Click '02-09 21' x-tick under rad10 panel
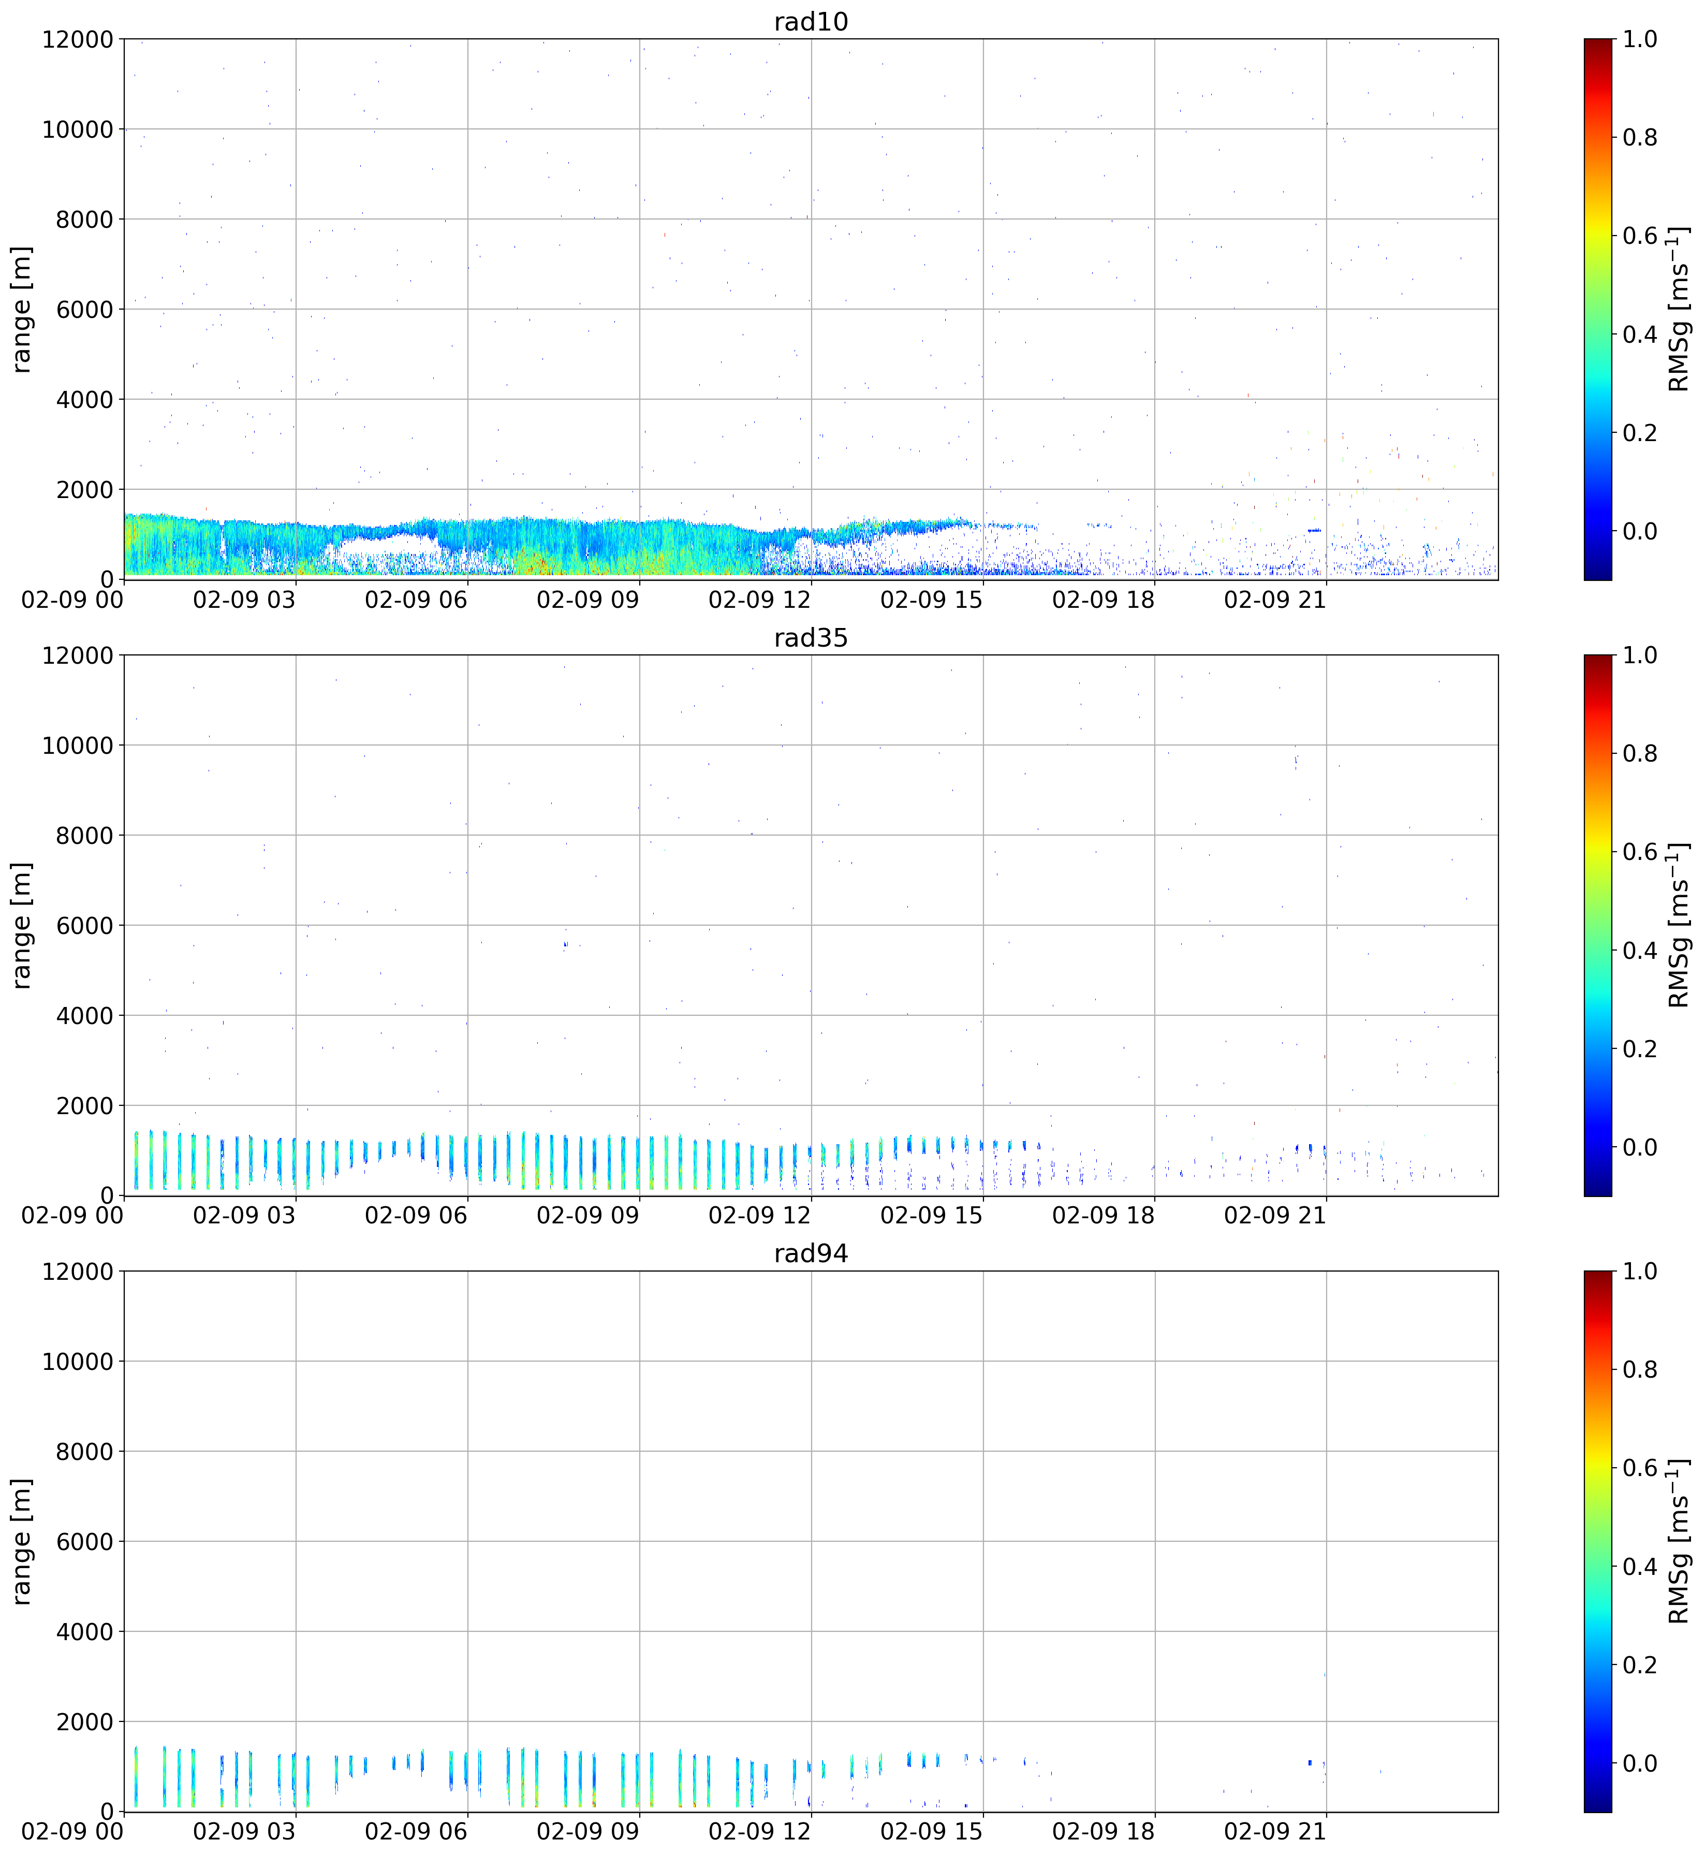 [1275, 600]
